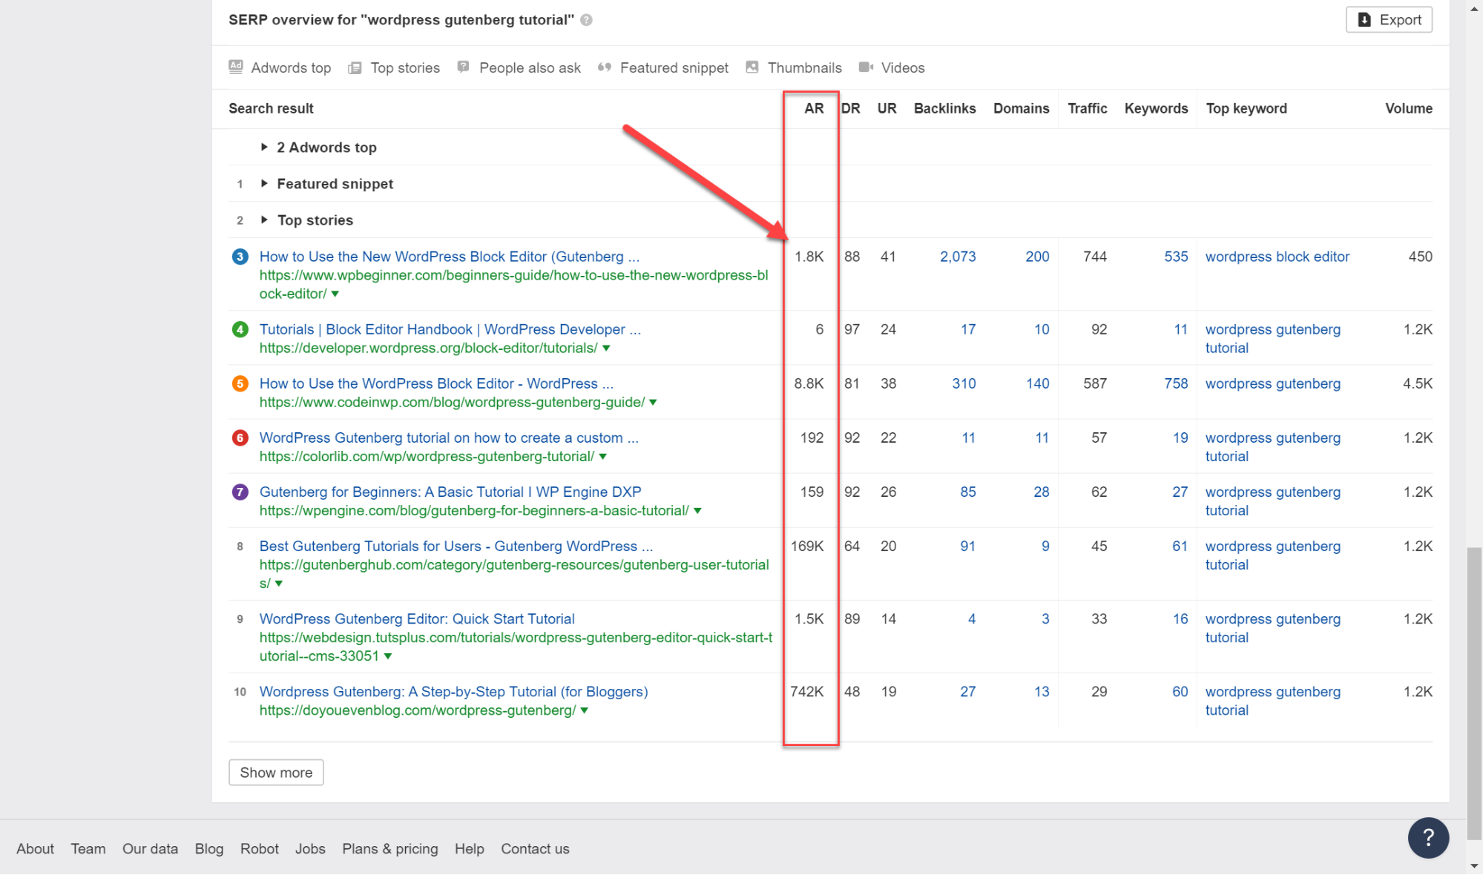The height and width of the screenshot is (875, 1483).
Task: Open 'Gutenberg for Beginners' WP Engine result
Action: (x=450, y=492)
